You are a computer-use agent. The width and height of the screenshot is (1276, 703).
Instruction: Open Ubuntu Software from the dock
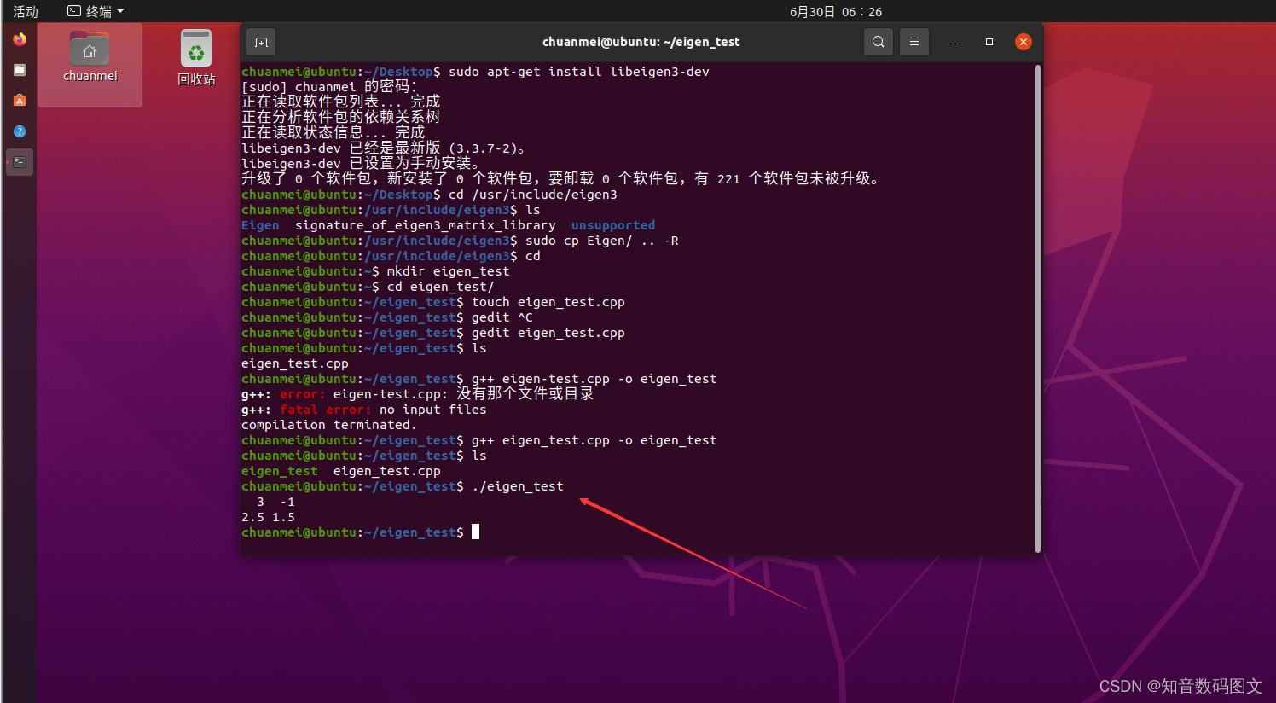point(19,100)
